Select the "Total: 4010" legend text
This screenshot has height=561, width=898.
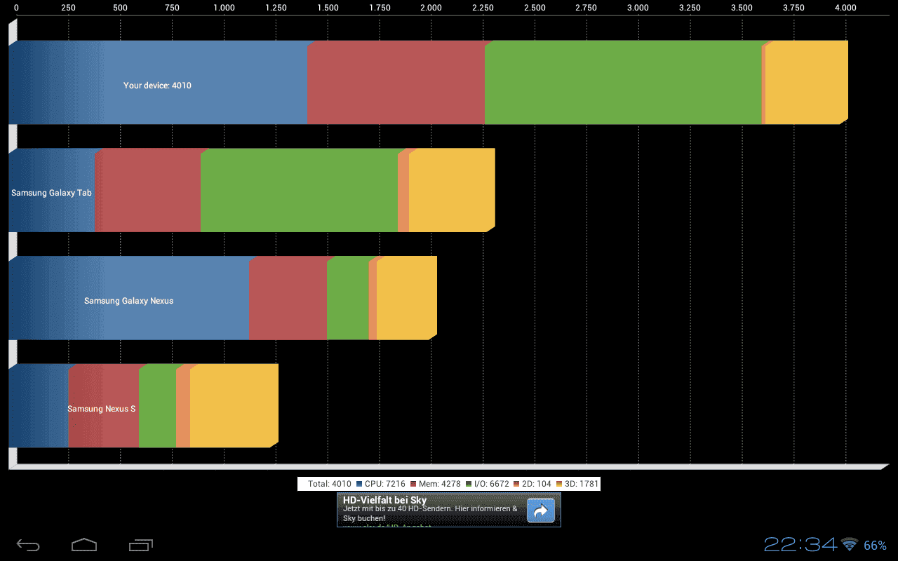point(330,484)
